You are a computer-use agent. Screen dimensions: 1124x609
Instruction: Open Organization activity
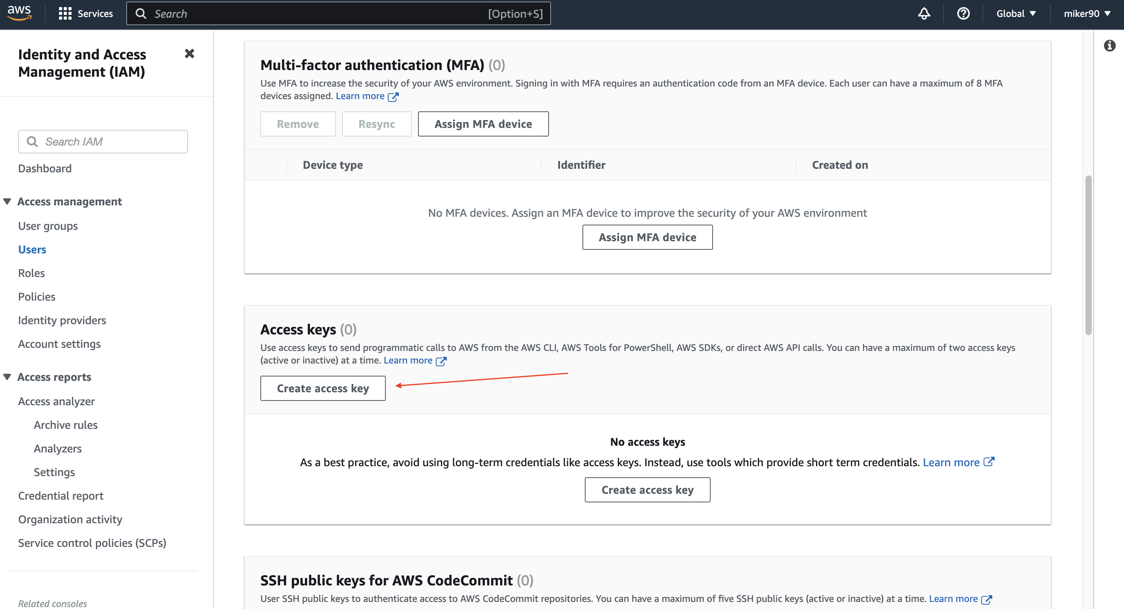coord(70,519)
